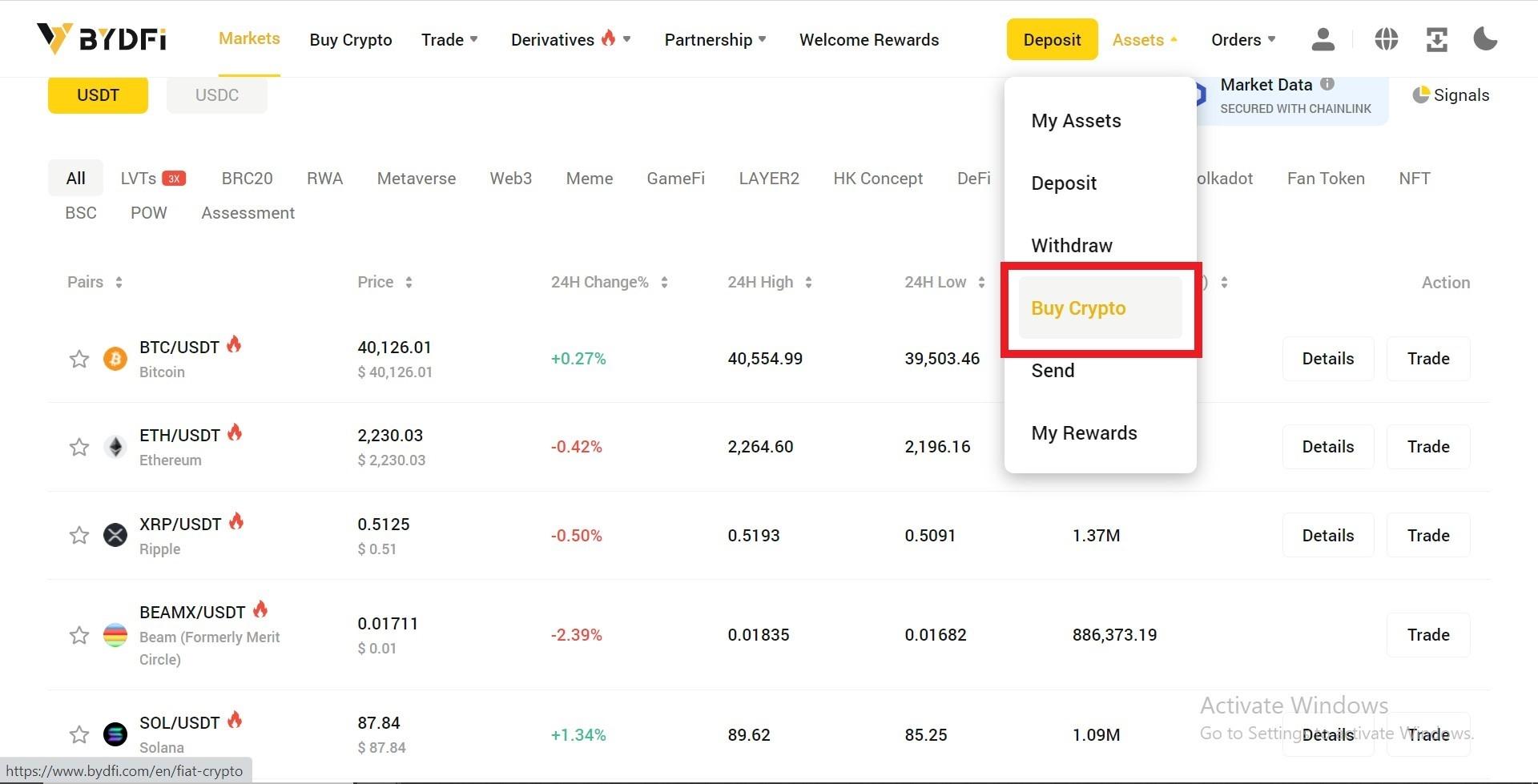Click the Derivatives flame icon
The height and width of the screenshot is (784, 1538).
(609, 38)
